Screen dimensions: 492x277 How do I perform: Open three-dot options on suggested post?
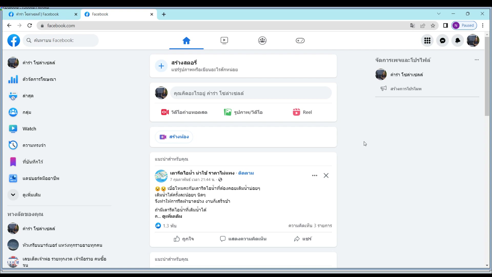point(315,176)
